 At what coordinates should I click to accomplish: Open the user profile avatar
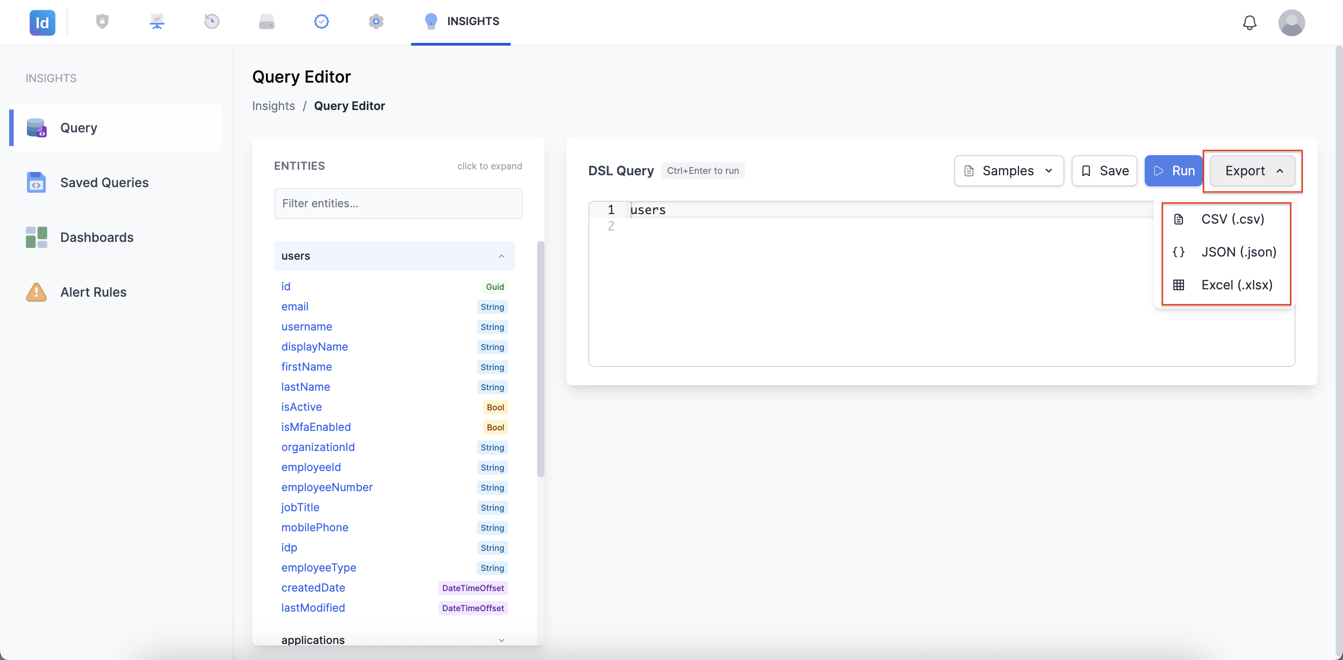tap(1291, 22)
